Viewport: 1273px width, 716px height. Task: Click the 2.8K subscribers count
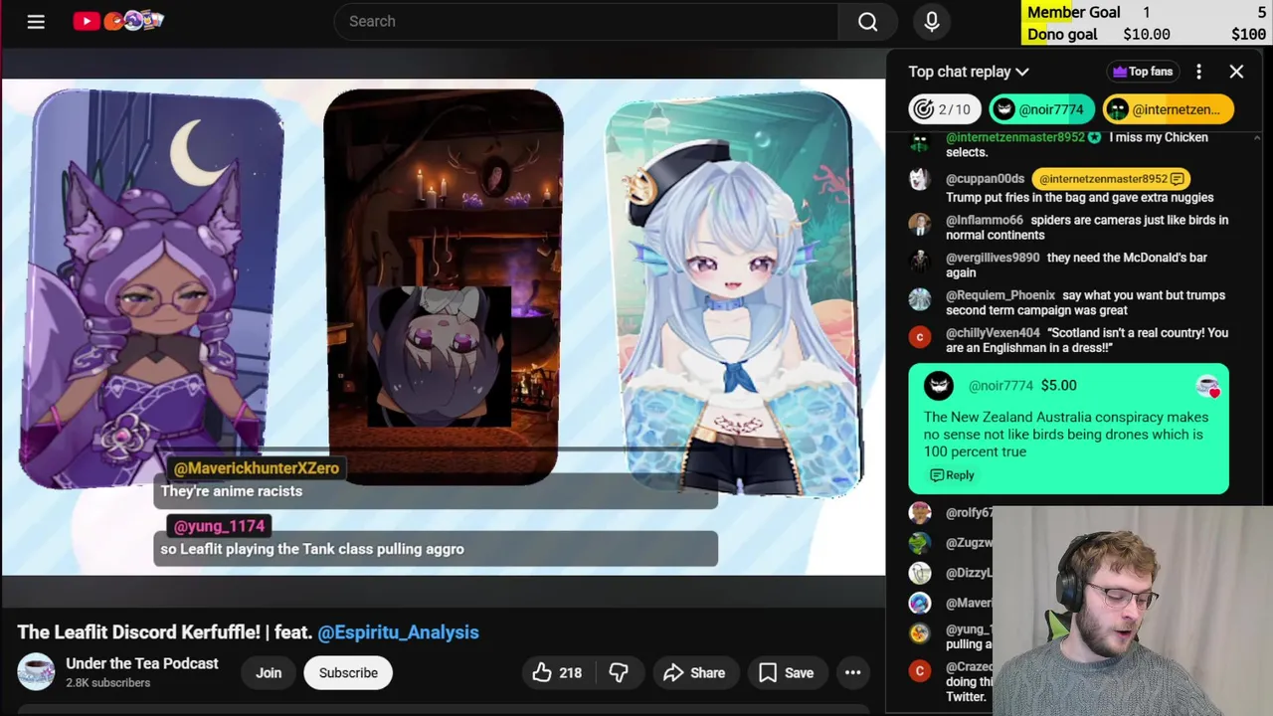tap(107, 683)
